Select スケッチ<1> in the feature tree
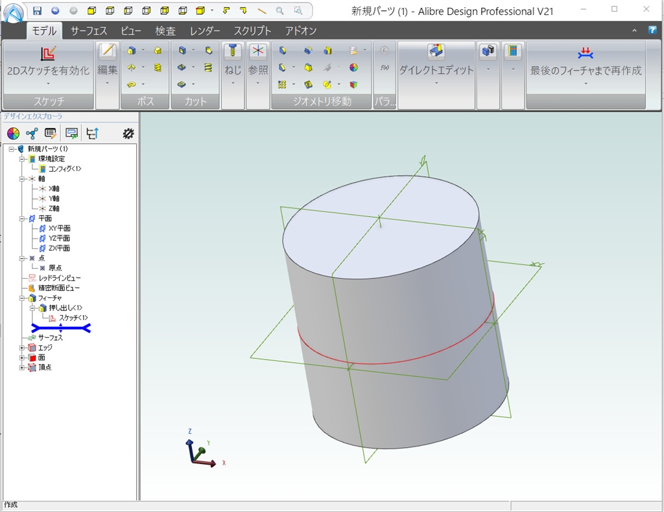The height and width of the screenshot is (512, 664). (73, 318)
